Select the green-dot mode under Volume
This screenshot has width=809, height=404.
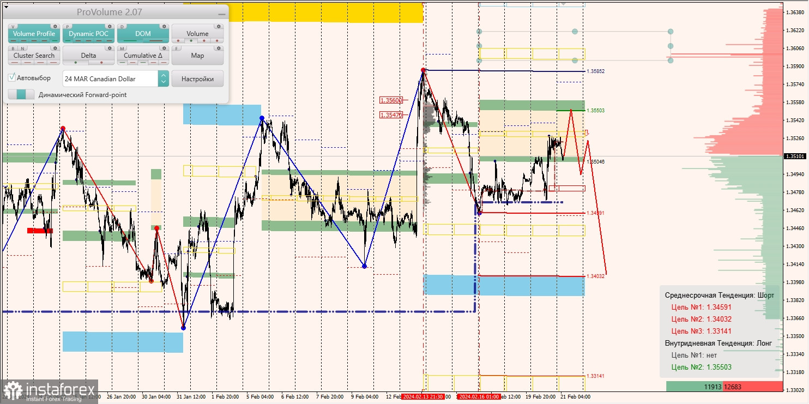coord(190,40)
